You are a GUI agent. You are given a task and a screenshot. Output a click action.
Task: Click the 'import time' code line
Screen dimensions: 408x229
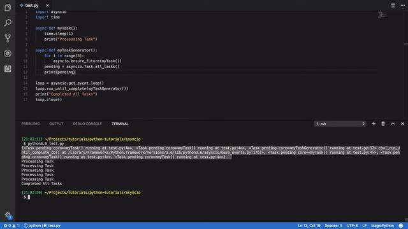(x=48, y=17)
